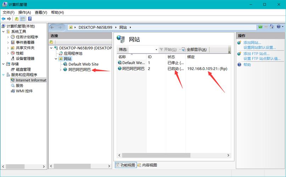286x177 pixels.
Task: Click the 添加网站... action link
Action: click(x=252, y=42)
